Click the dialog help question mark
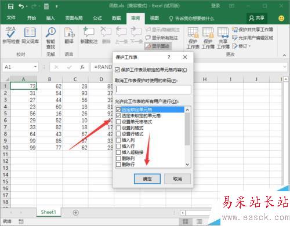The height and width of the screenshot is (226, 290). [169, 57]
